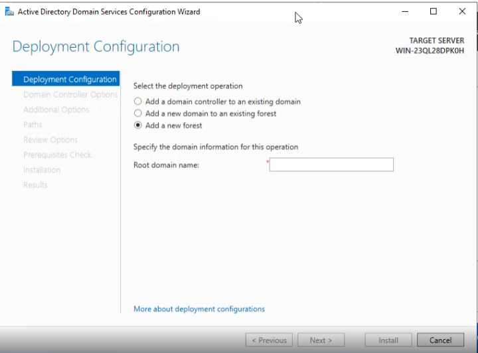Open the Review Options step

tap(50, 140)
